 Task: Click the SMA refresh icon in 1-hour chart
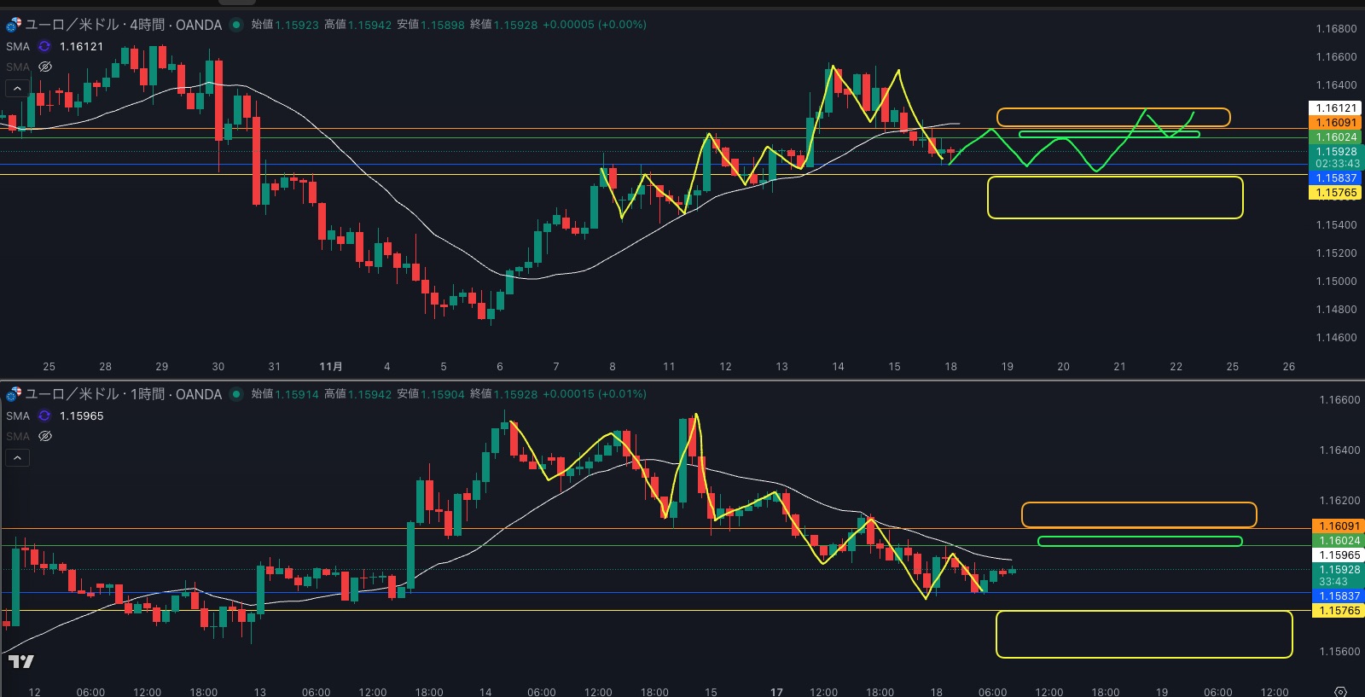point(44,416)
